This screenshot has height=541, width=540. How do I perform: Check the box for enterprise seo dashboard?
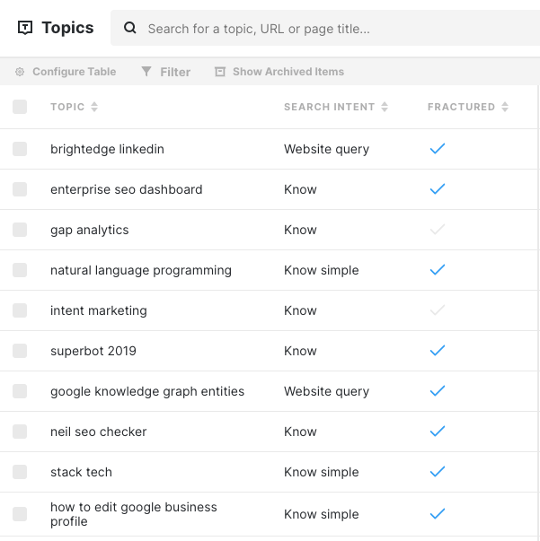coord(20,189)
